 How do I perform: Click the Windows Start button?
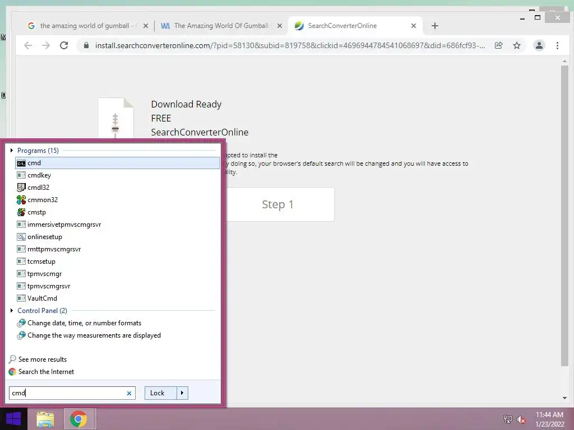tap(13, 419)
